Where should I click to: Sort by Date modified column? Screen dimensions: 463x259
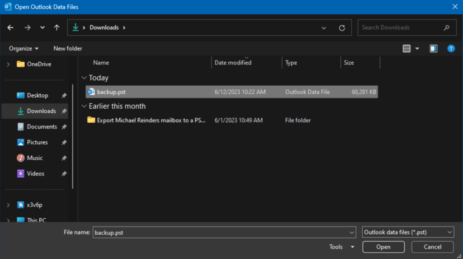(233, 63)
